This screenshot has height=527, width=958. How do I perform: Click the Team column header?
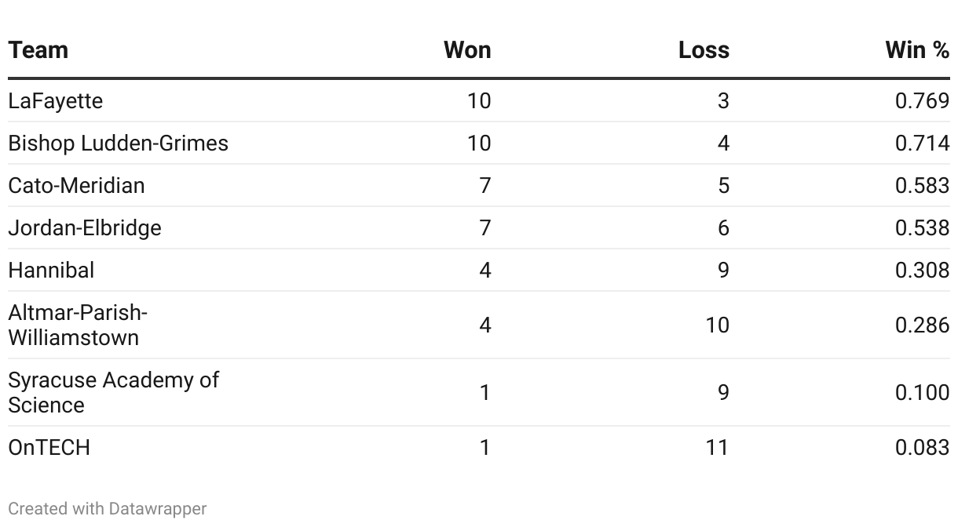coord(38,50)
